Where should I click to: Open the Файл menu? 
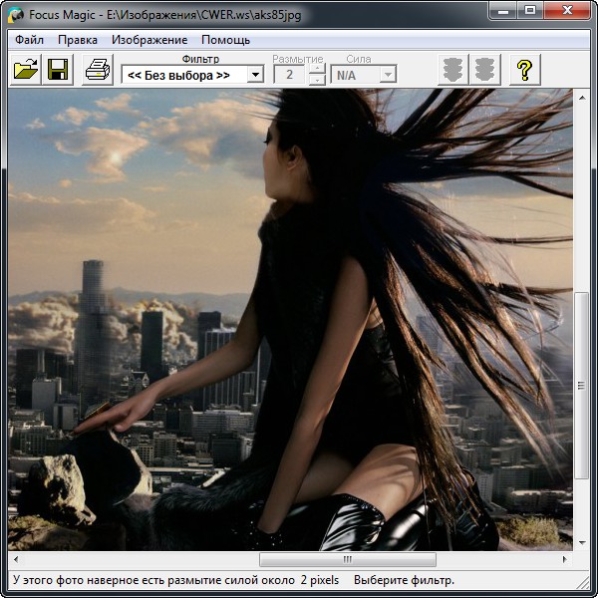(30, 40)
